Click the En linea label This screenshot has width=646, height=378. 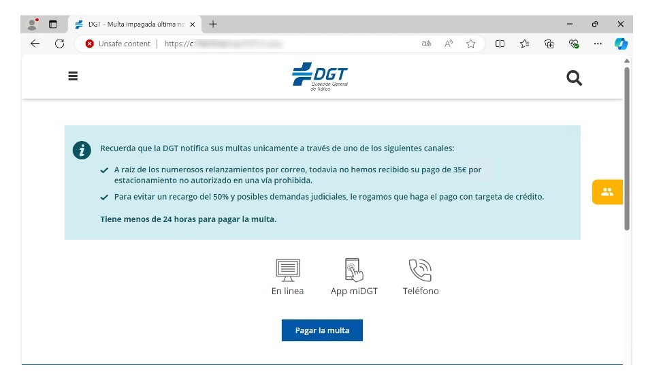point(287,291)
